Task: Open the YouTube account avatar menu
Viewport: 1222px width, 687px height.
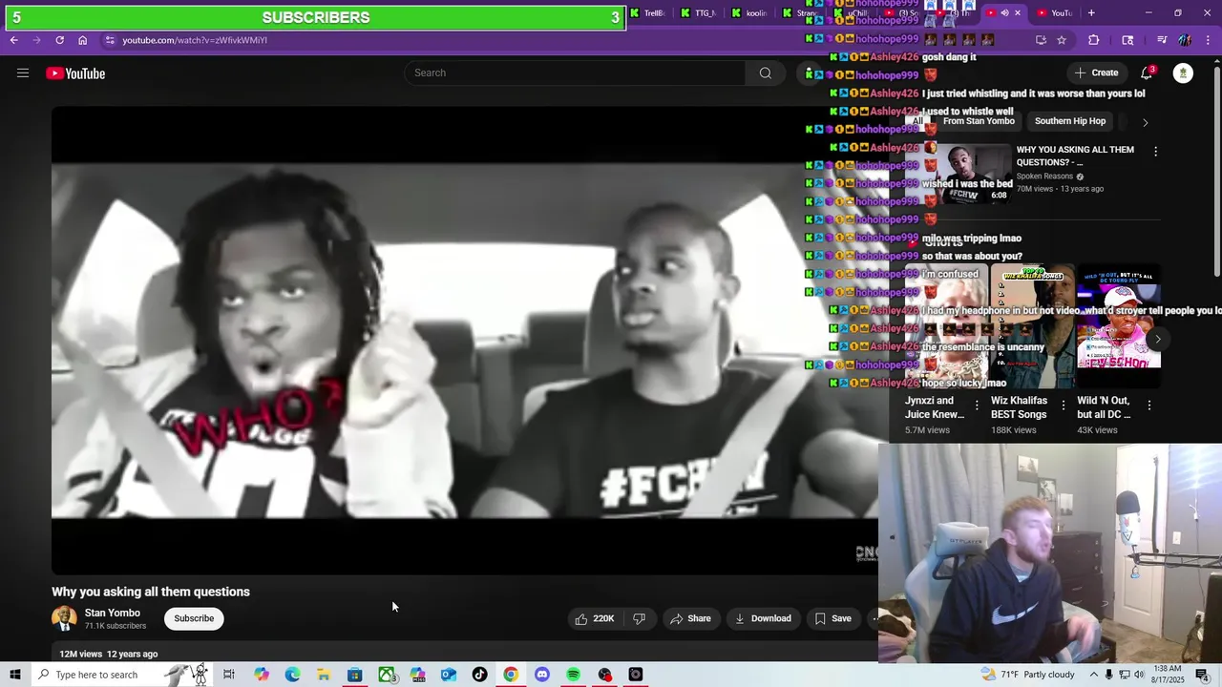Action: pos(1183,73)
